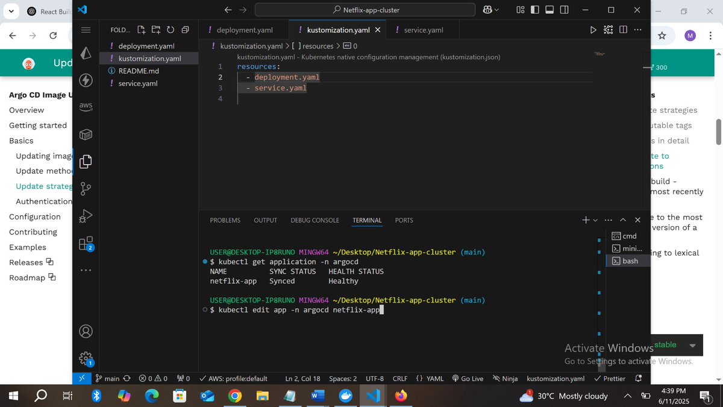Open the Thunder Client lightning bolt view

86,80
